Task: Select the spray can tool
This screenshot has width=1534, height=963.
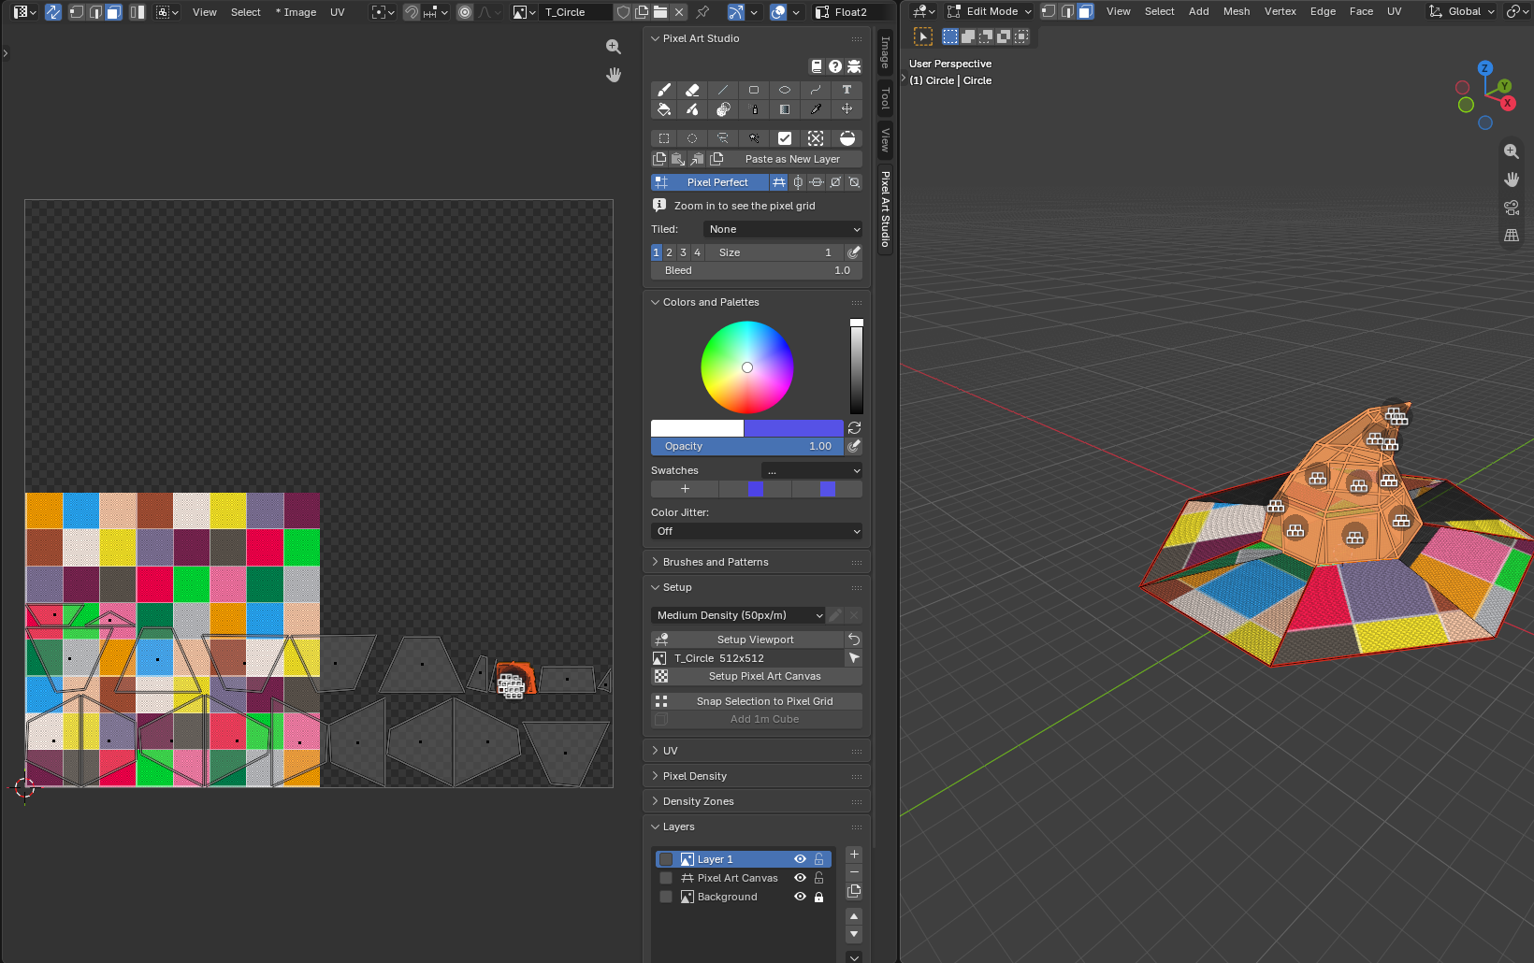Action: point(754,109)
